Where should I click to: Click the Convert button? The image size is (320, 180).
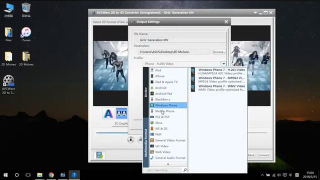263,155
